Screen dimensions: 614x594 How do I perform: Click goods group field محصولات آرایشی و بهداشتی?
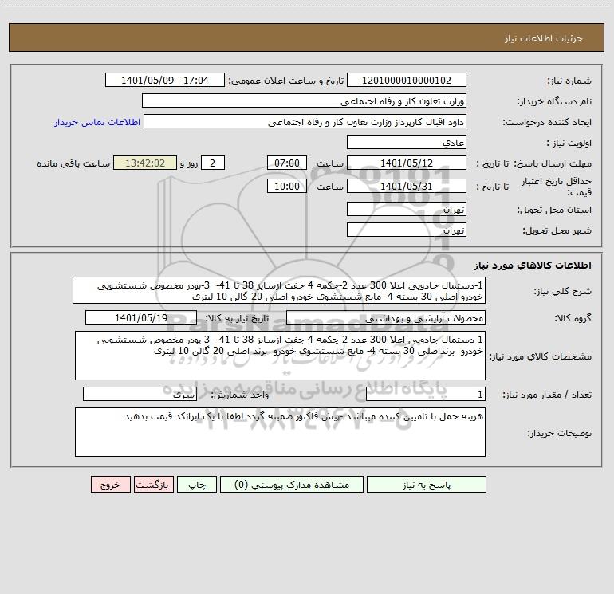[386, 317]
